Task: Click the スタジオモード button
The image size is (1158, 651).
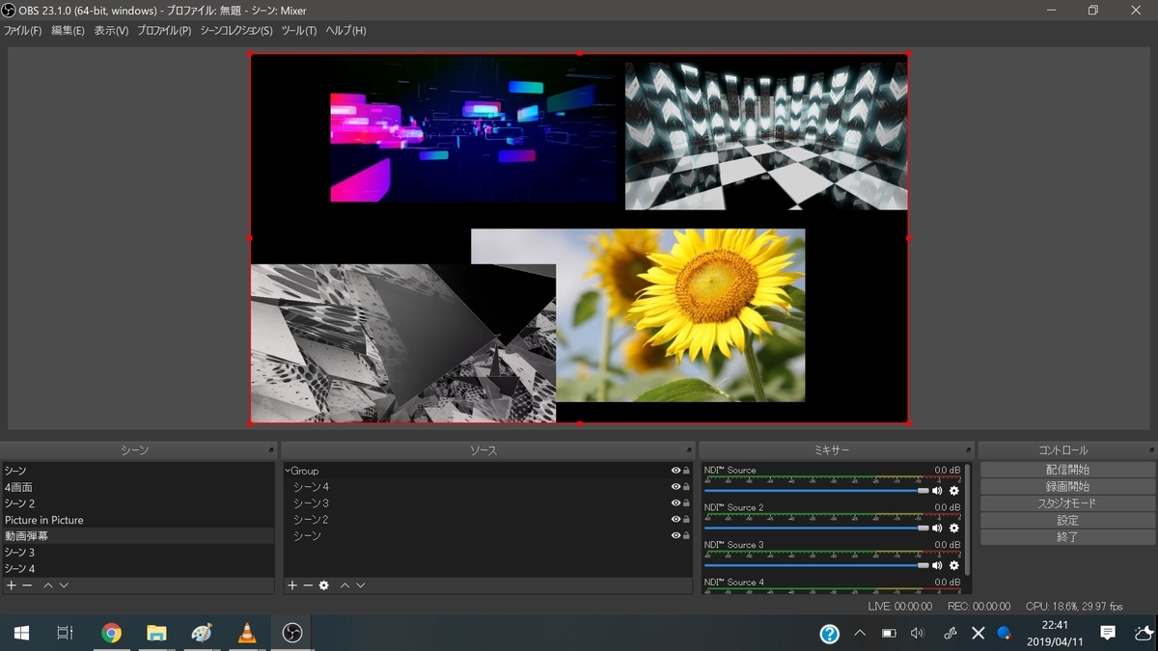Action: 1067,503
